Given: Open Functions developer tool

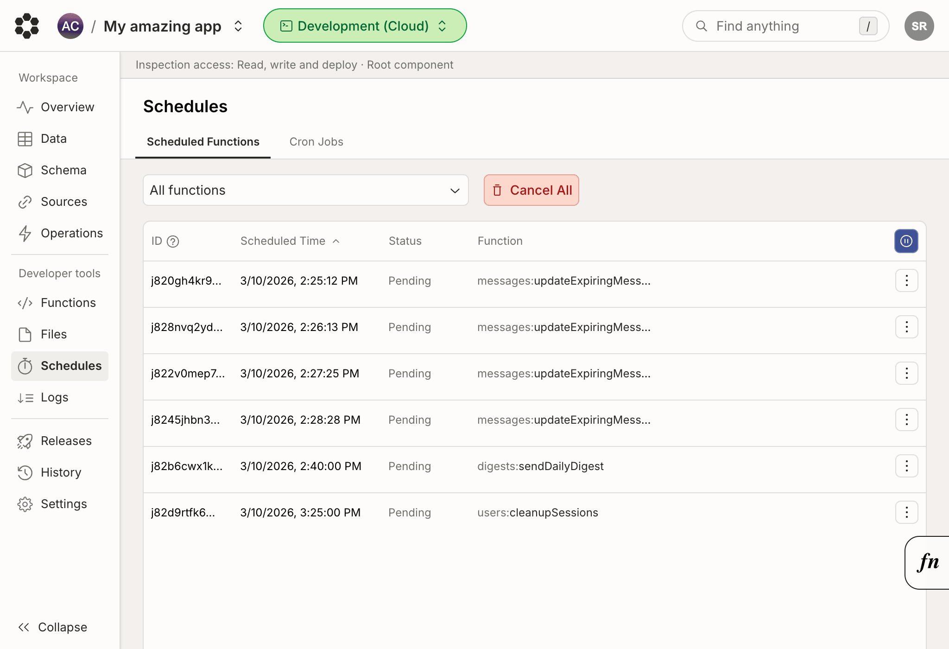Looking at the screenshot, I should pos(60,303).
